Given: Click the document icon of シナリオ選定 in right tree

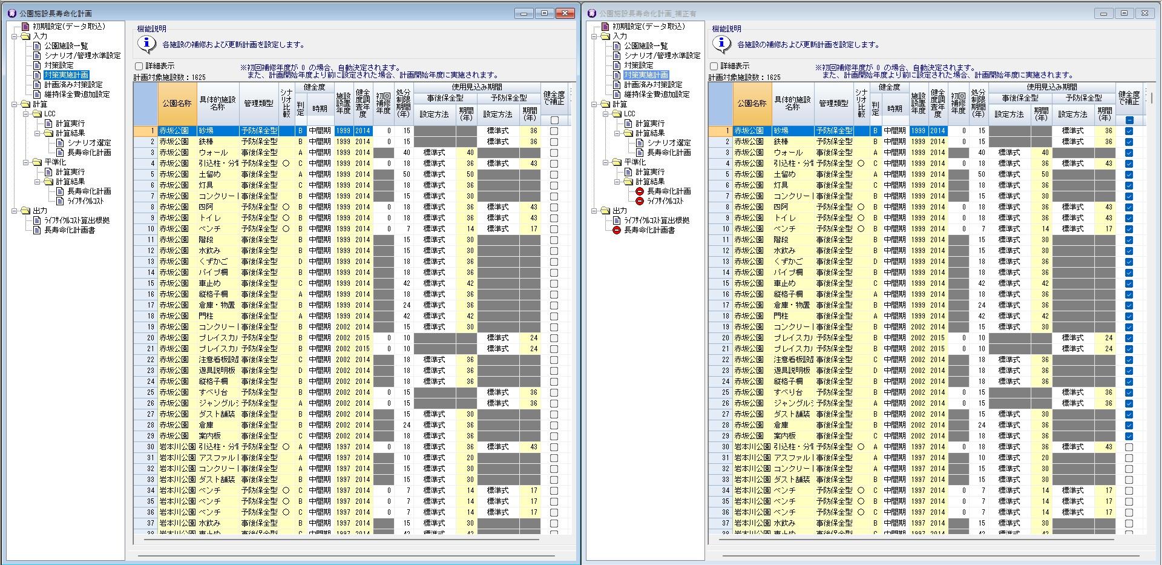Looking at the screenshot, I should (x=640, y=143).
